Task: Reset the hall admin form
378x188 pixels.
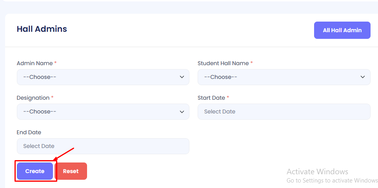Action: pos(71,171)
